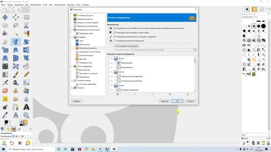Image resolution: width=271 pixels, height=152 pixels.
Task: Select the Ellipse Select tool
Action: click(x=5, y=25)
